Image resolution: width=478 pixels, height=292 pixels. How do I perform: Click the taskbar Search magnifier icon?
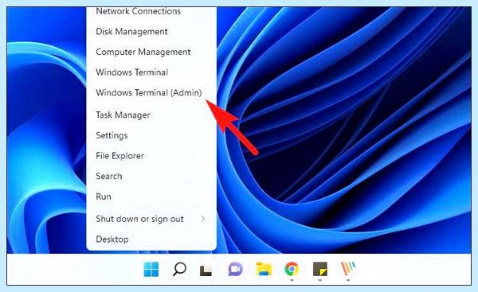pyautogui.click(x=179, y=269)
